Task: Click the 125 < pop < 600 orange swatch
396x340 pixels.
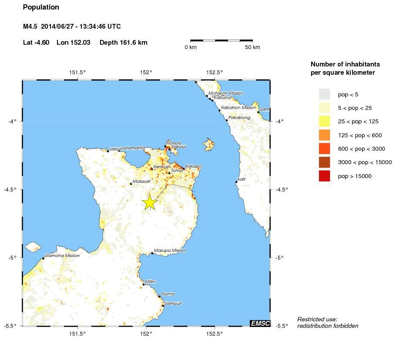Action: coord(324,135)
